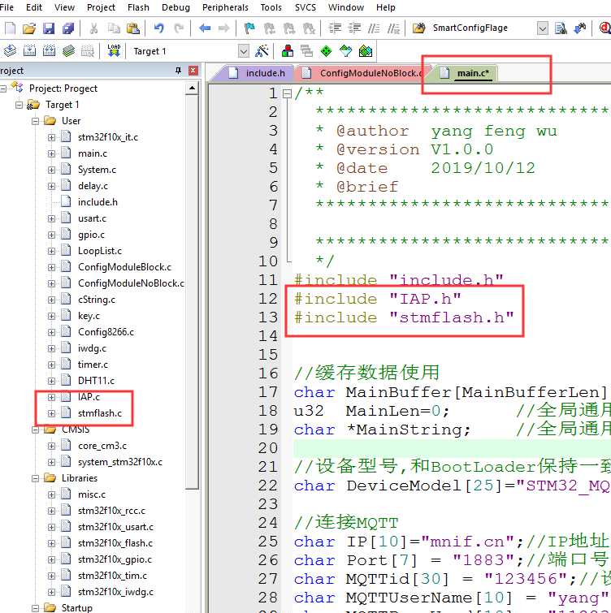Open the Manage Project Items colored boxes icon
This screenshot has height=613, width=611.
pyautogui.click(x=288, y=51)
